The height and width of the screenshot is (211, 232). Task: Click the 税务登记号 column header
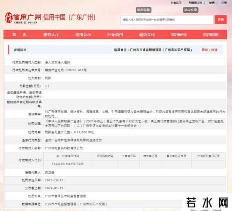150,156
